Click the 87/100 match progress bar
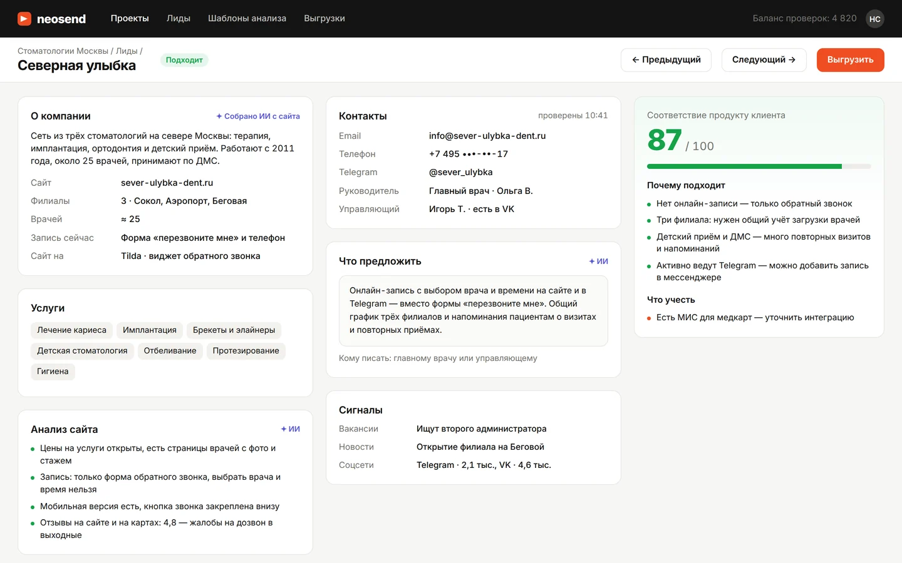Screen dimensions: 902x563 click(759, 166)
